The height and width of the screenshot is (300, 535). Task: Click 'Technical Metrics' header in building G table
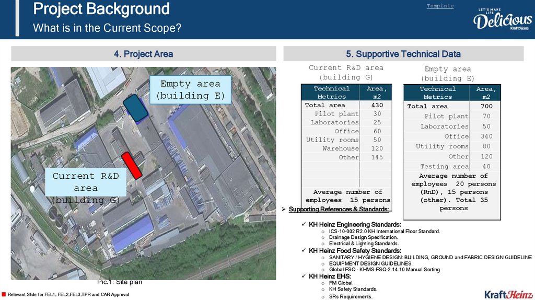point(331,93)
